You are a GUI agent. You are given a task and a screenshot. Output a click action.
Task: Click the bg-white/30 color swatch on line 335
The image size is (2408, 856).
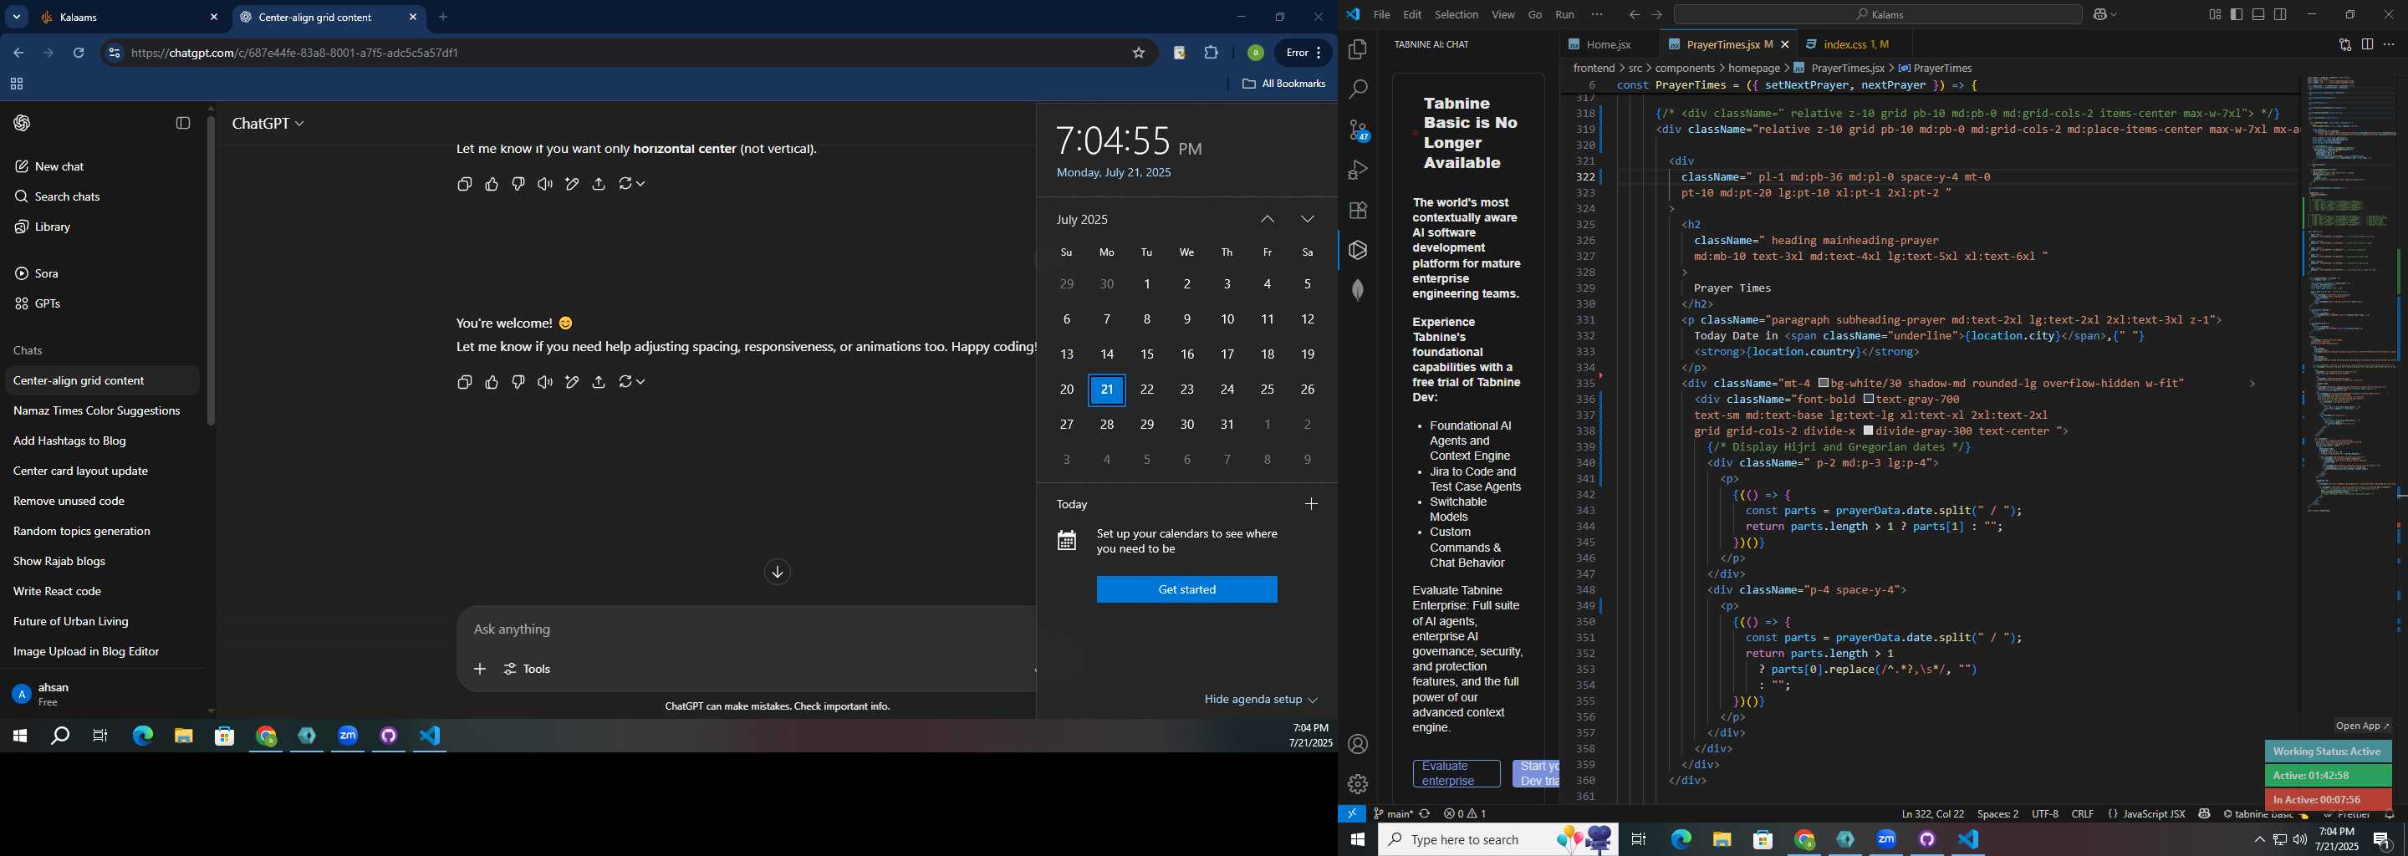[x=1823, y=383]
